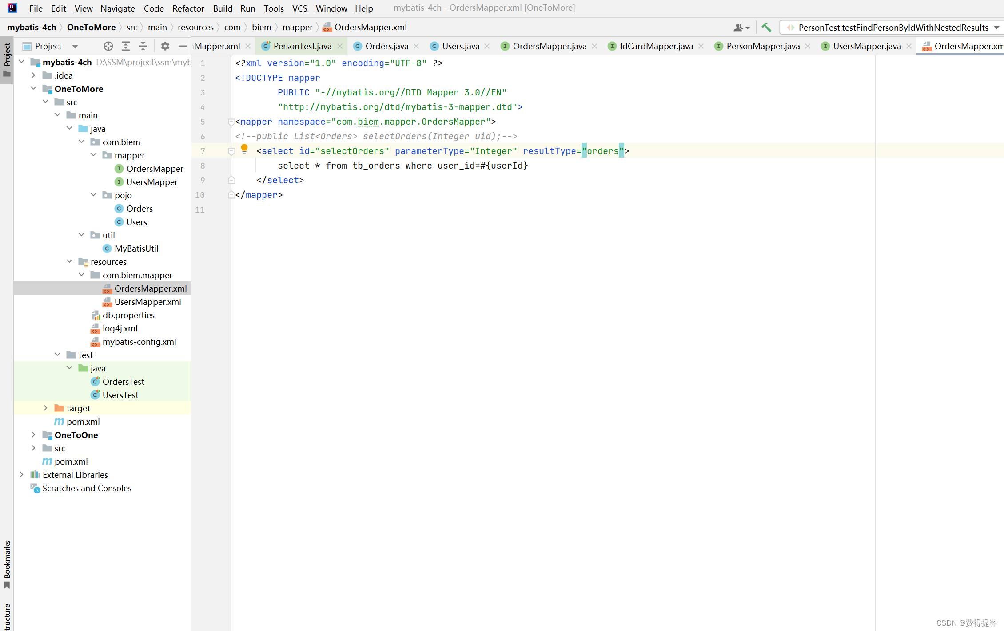The image size is (1004, 631).
Task: Click the Expand All icon in Project panel
Action: pyautogui.click(x=126, y=46)
